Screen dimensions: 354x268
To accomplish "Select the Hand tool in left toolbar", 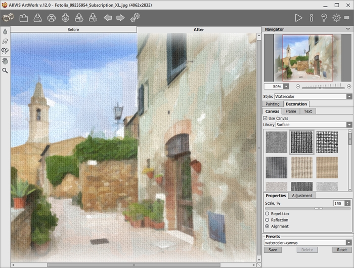I will click(x=5, y=61).
